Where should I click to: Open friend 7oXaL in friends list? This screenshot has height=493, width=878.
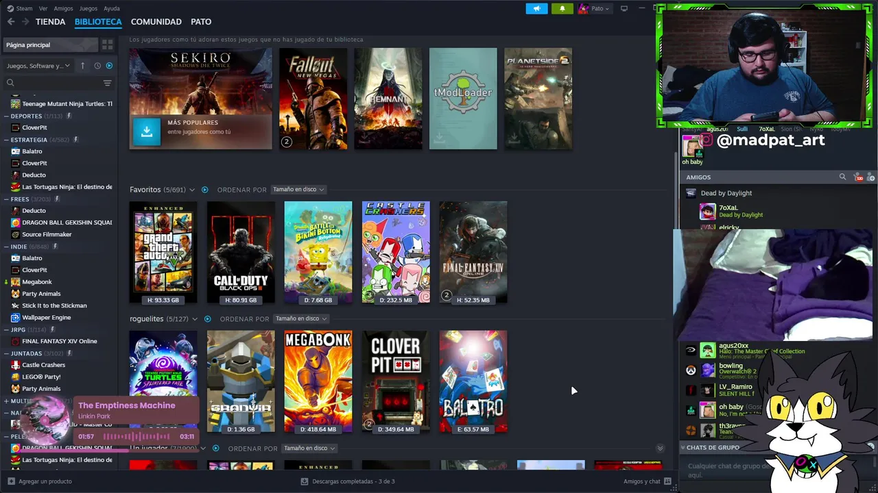click(731, 211)
